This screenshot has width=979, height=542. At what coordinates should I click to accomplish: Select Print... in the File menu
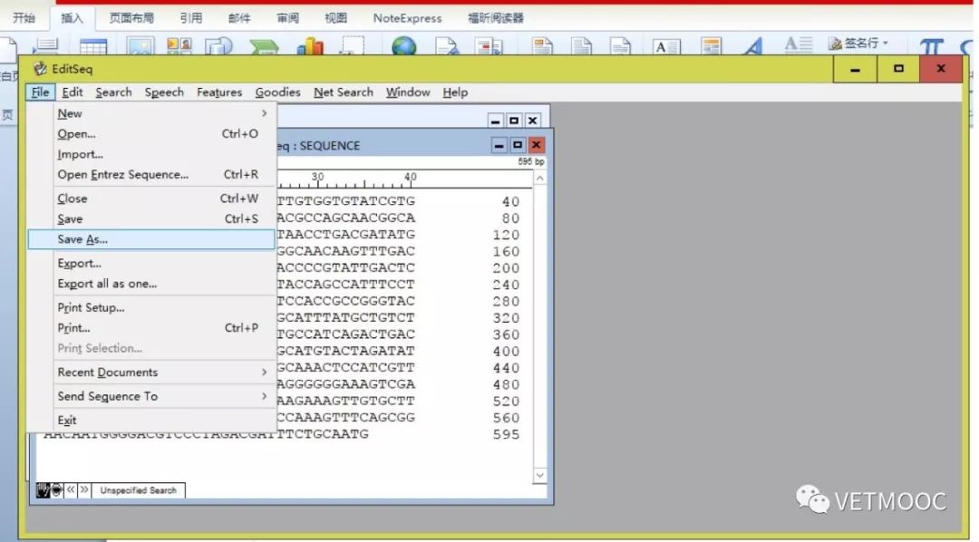coord(151,328)
